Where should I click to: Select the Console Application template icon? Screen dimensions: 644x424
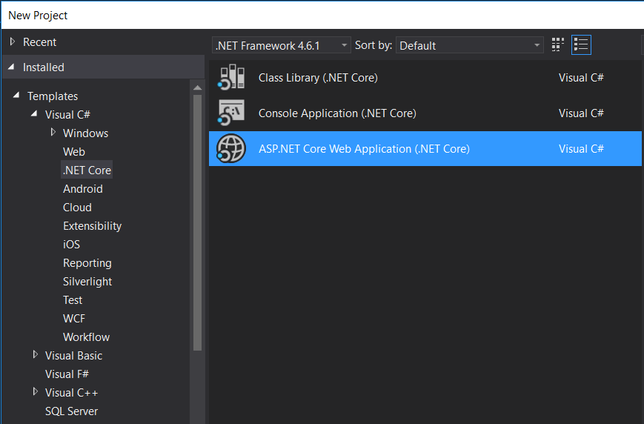click(x=231, y=113)
